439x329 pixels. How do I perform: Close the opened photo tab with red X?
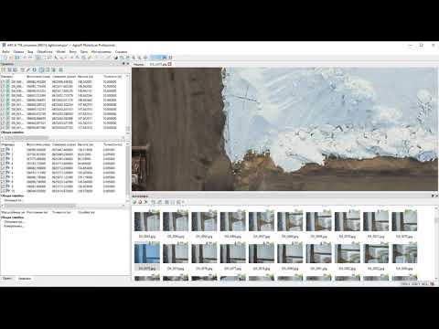click(169, 64)
